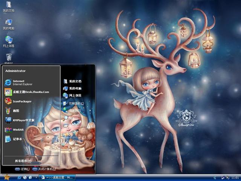The image size is (241, 181).
Task: Open the search item with magnifier icon
Action: (x=71, y=118)
